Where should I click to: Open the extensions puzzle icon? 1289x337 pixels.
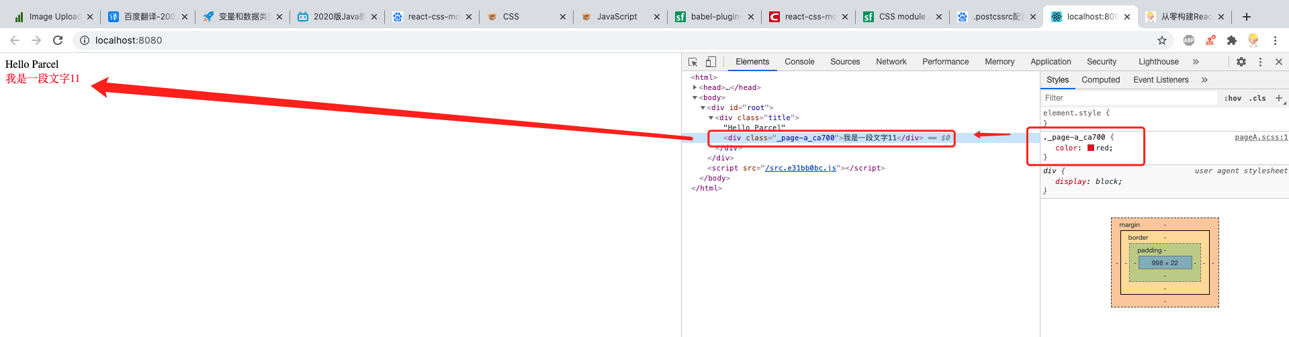click(x=1232, y=40)
